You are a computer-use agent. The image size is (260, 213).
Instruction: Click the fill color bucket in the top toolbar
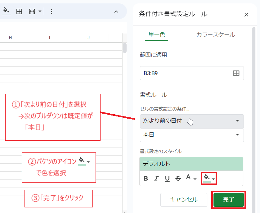click(x=6, y=11)
